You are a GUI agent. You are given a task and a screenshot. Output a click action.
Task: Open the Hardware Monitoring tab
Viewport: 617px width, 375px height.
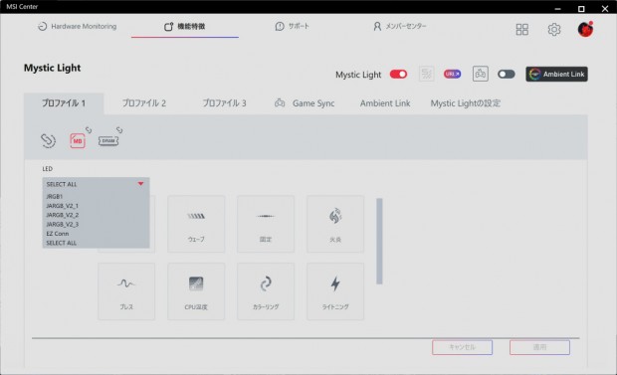(78, 27)
